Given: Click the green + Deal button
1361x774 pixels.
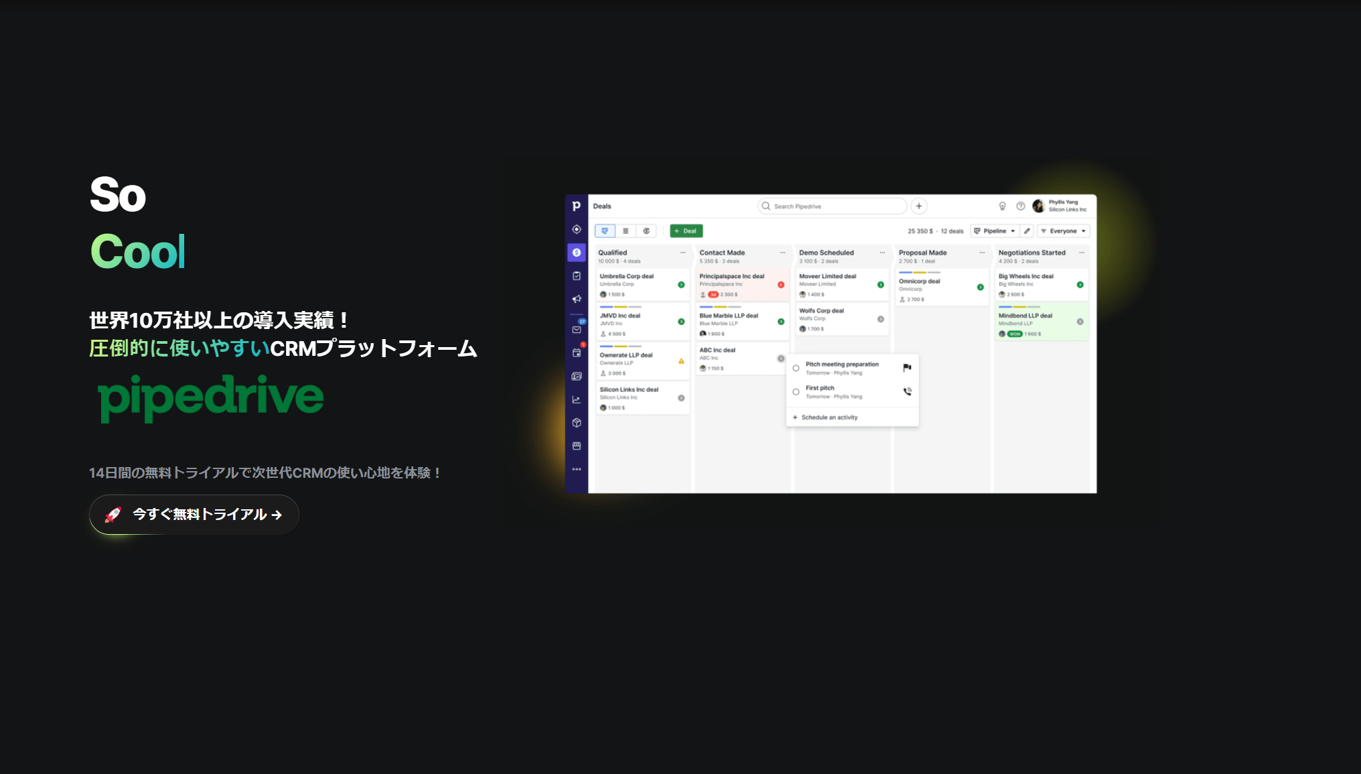Looking at the screenshot, I should point(686,231).
